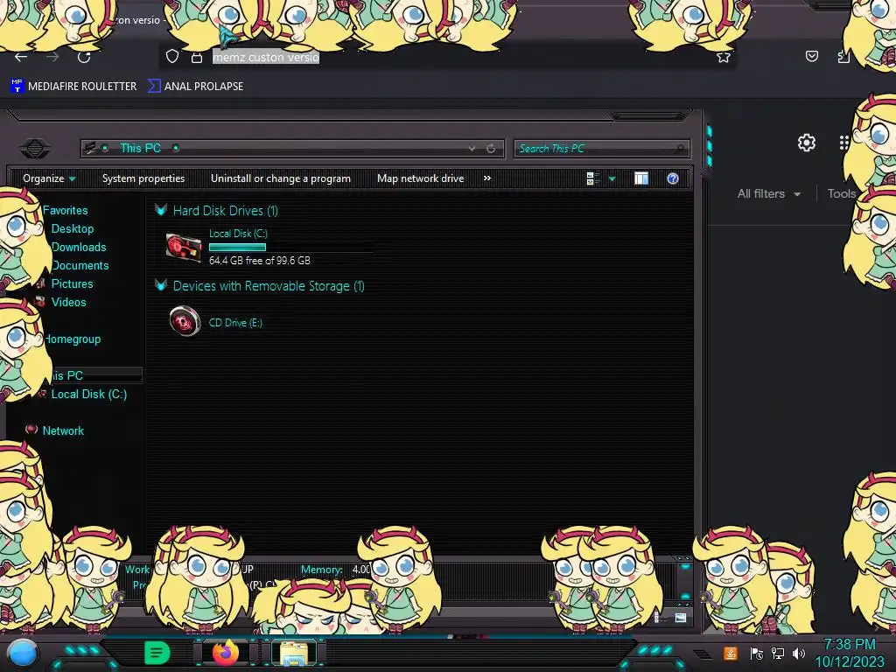896x672 pixels.
Task: Expand the address bar history dropdown
Action: (472, 149)
